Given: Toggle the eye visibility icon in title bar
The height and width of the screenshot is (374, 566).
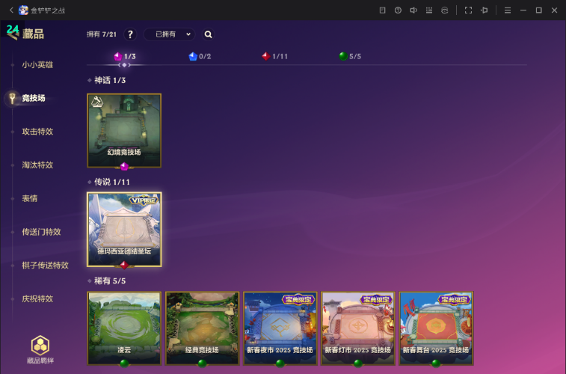Looking at the screenshot, I should [444, 10].
